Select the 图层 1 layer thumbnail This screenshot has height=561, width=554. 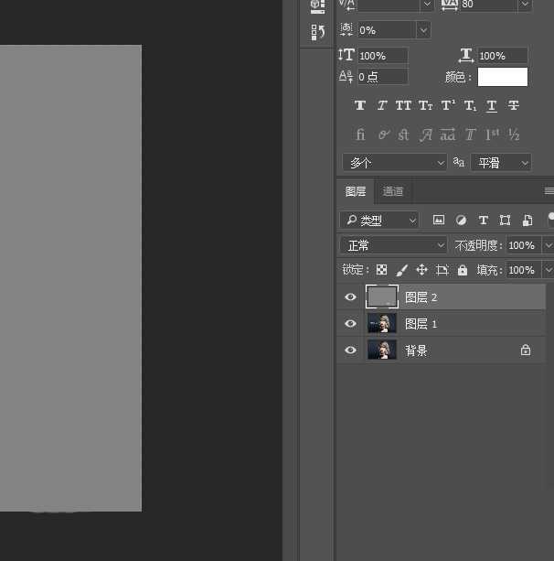(381, 324)
